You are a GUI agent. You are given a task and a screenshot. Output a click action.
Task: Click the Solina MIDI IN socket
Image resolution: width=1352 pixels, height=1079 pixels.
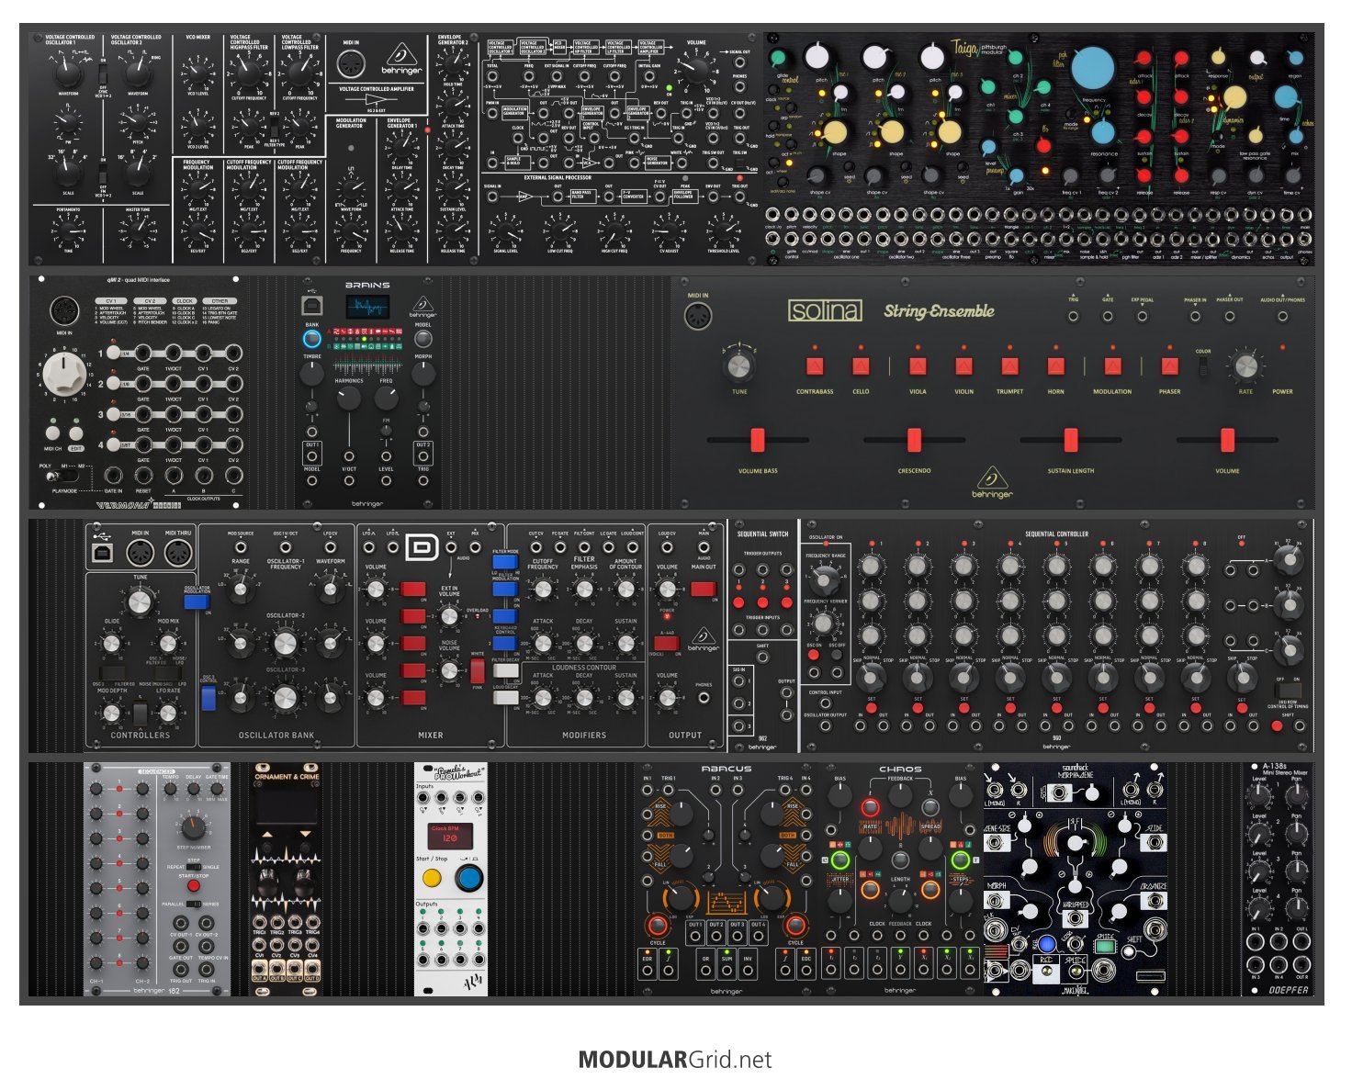pos(699,316)
